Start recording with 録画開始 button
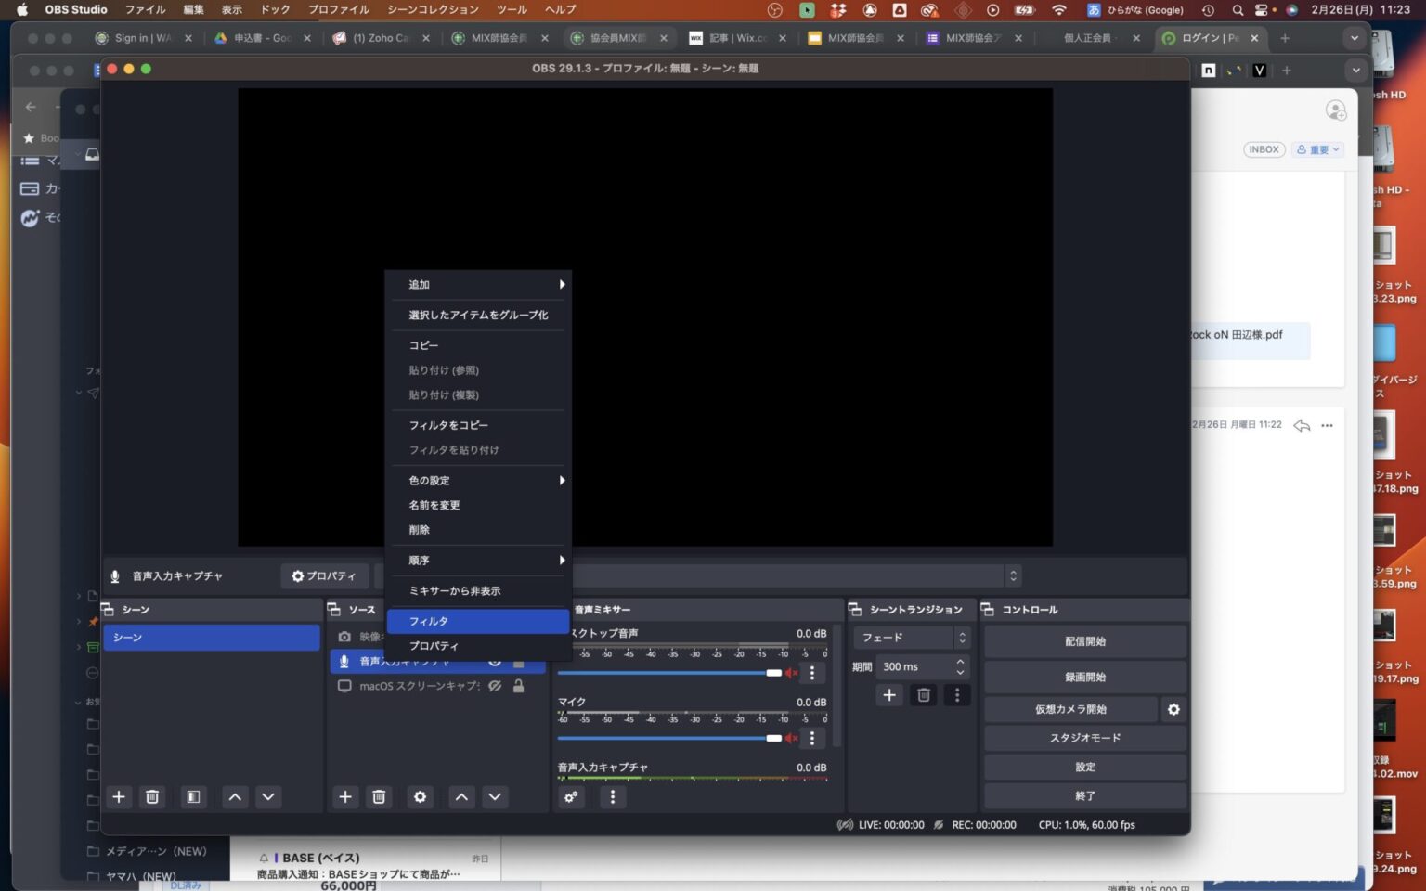Screen dimensions: 1426x891 tap(1084, 677)
